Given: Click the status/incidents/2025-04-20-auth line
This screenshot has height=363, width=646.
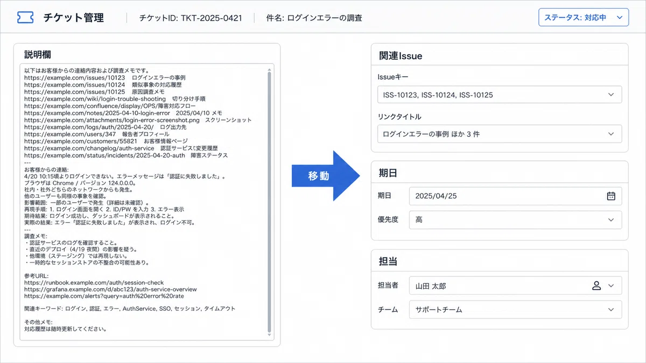Looking at the screenshot, I should [x=126, y=155].
